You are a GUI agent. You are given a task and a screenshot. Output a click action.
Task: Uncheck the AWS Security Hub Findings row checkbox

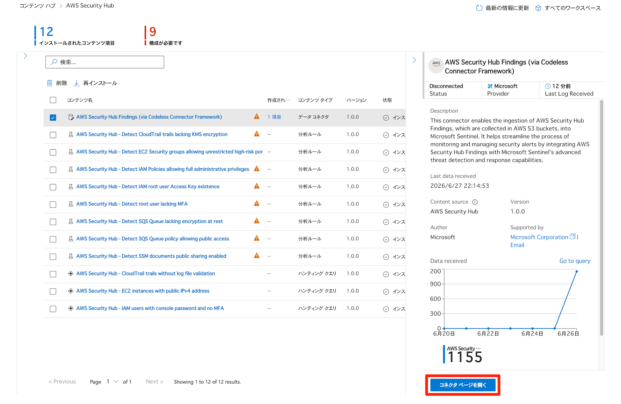[53, 118]
